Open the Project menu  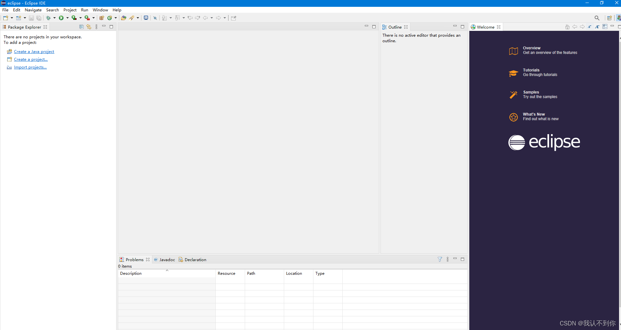tap(70, 10)
